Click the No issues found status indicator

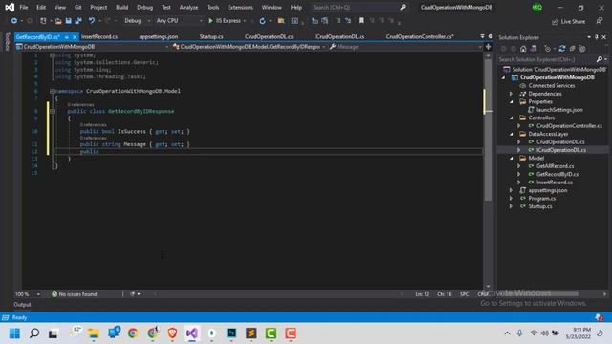pos(75,294)
